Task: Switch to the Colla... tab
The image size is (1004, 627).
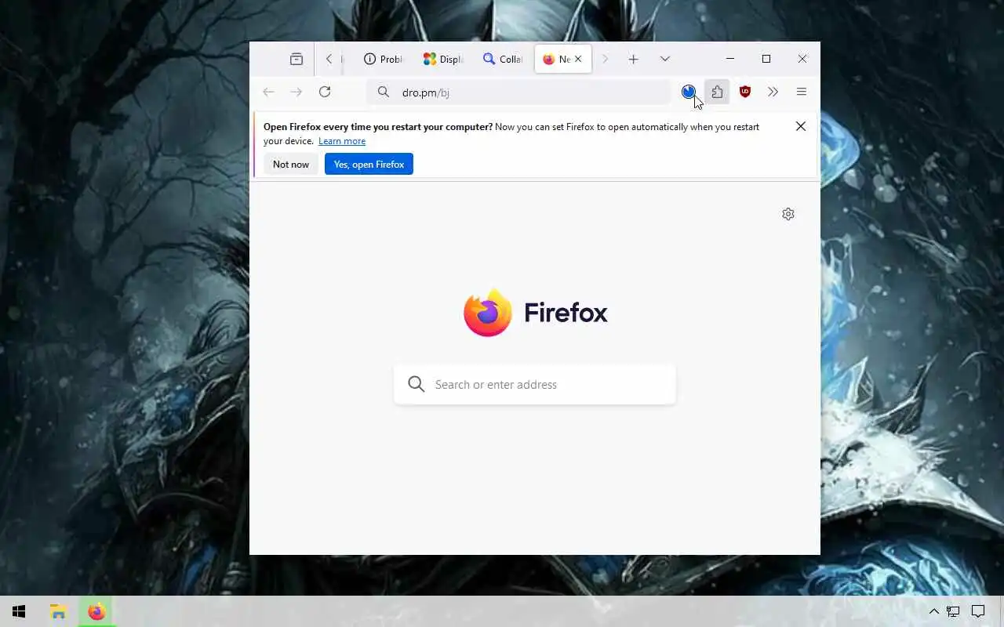Action: click(503, 59)
